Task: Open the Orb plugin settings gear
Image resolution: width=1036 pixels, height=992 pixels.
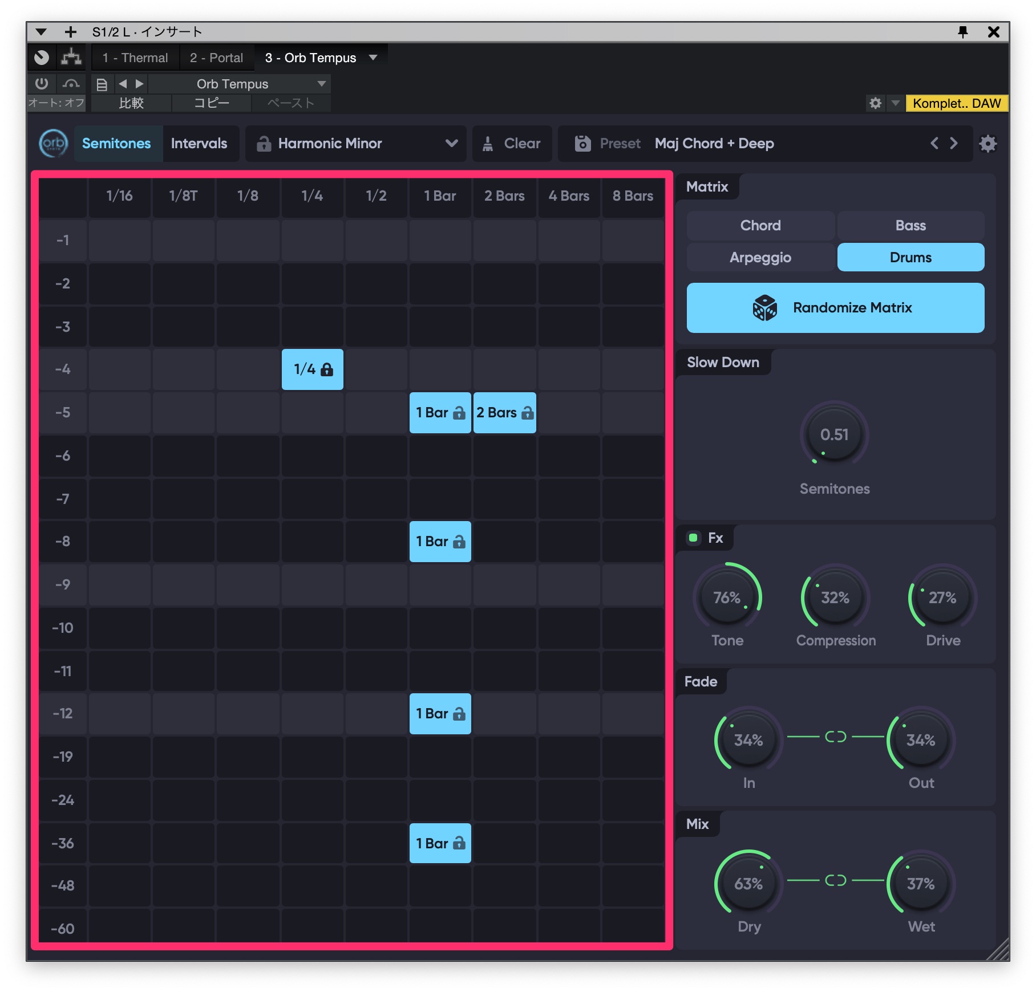Action: tap(988, 144)
